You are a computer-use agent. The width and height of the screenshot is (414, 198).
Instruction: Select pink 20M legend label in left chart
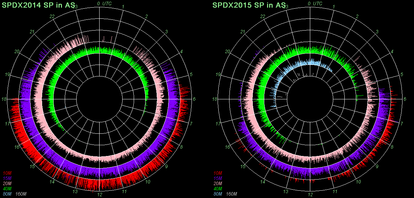tap(7, 183)
